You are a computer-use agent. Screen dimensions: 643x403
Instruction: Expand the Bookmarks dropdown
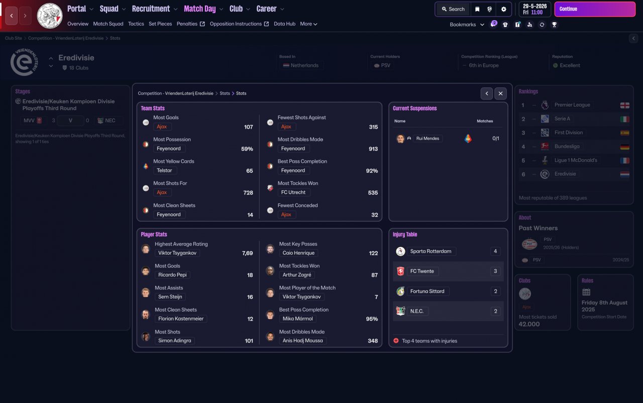[467, 25]
